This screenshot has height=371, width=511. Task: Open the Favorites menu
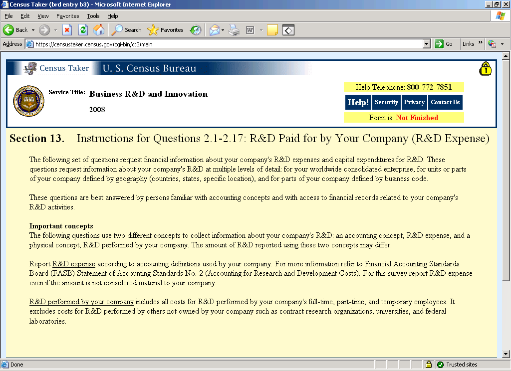[x=68, y=16]
